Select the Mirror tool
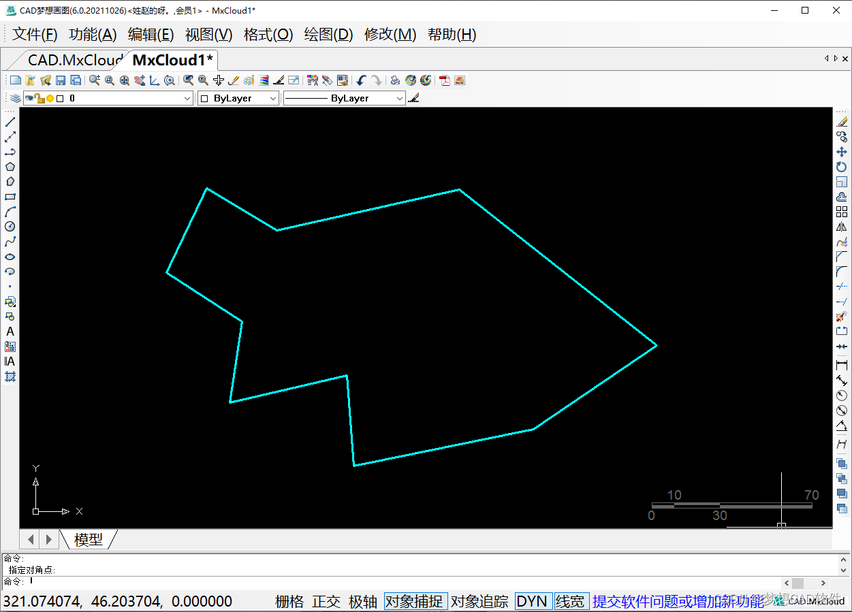 pos(842,227)
